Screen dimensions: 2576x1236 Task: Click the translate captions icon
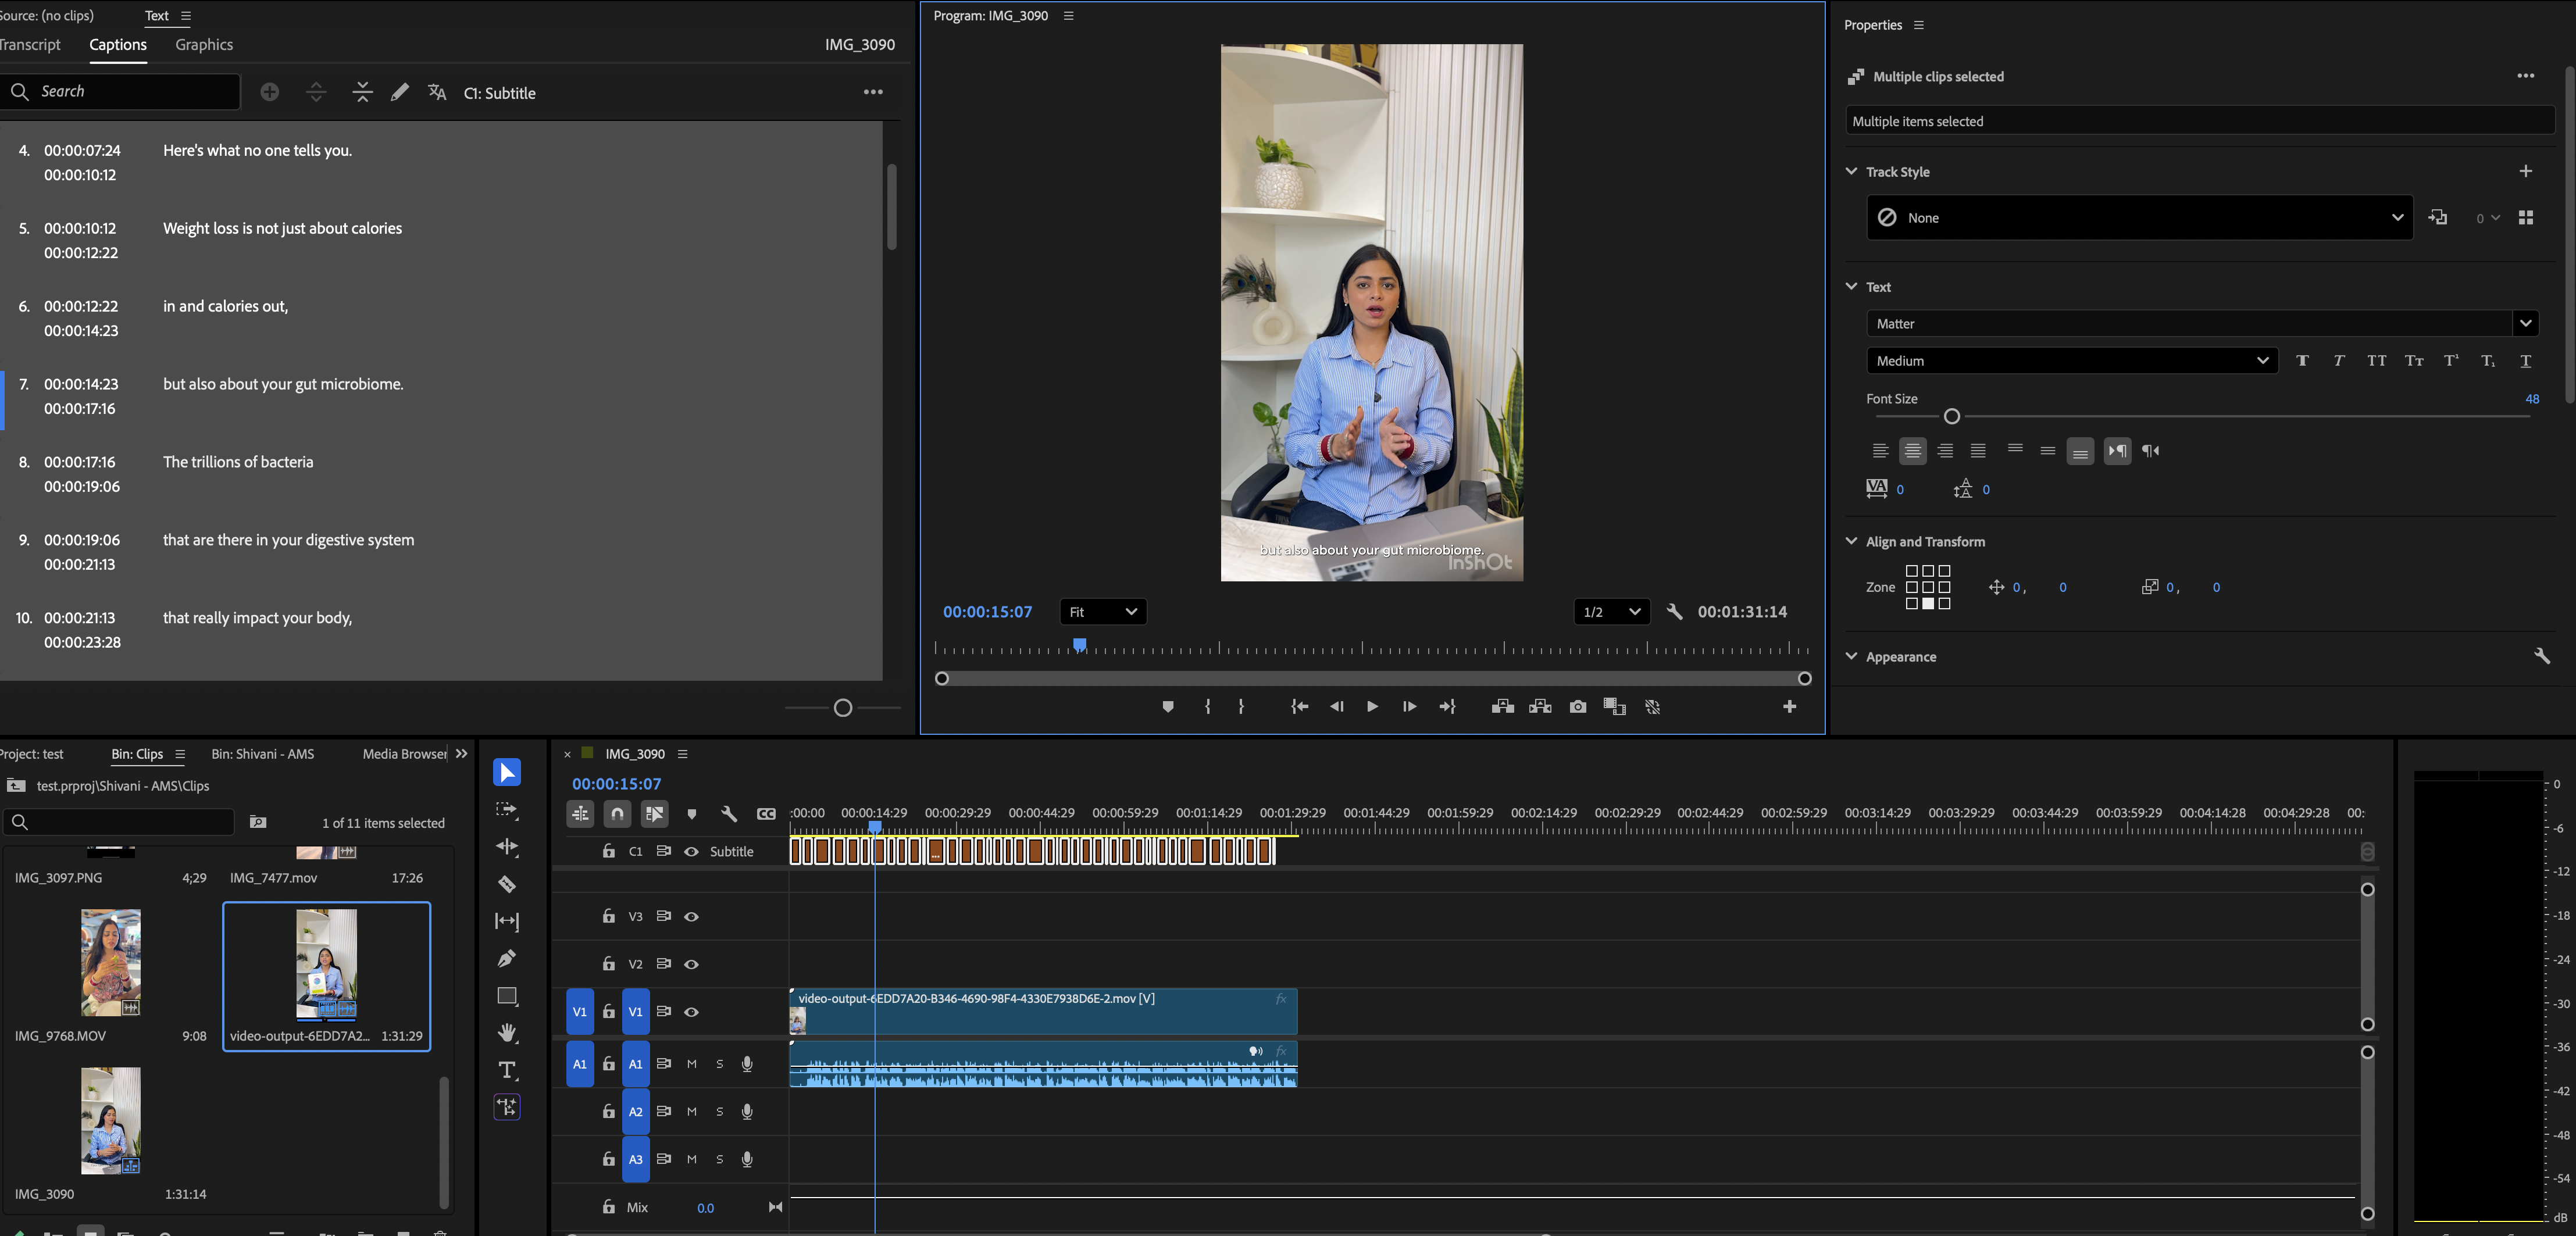[437, 92]
